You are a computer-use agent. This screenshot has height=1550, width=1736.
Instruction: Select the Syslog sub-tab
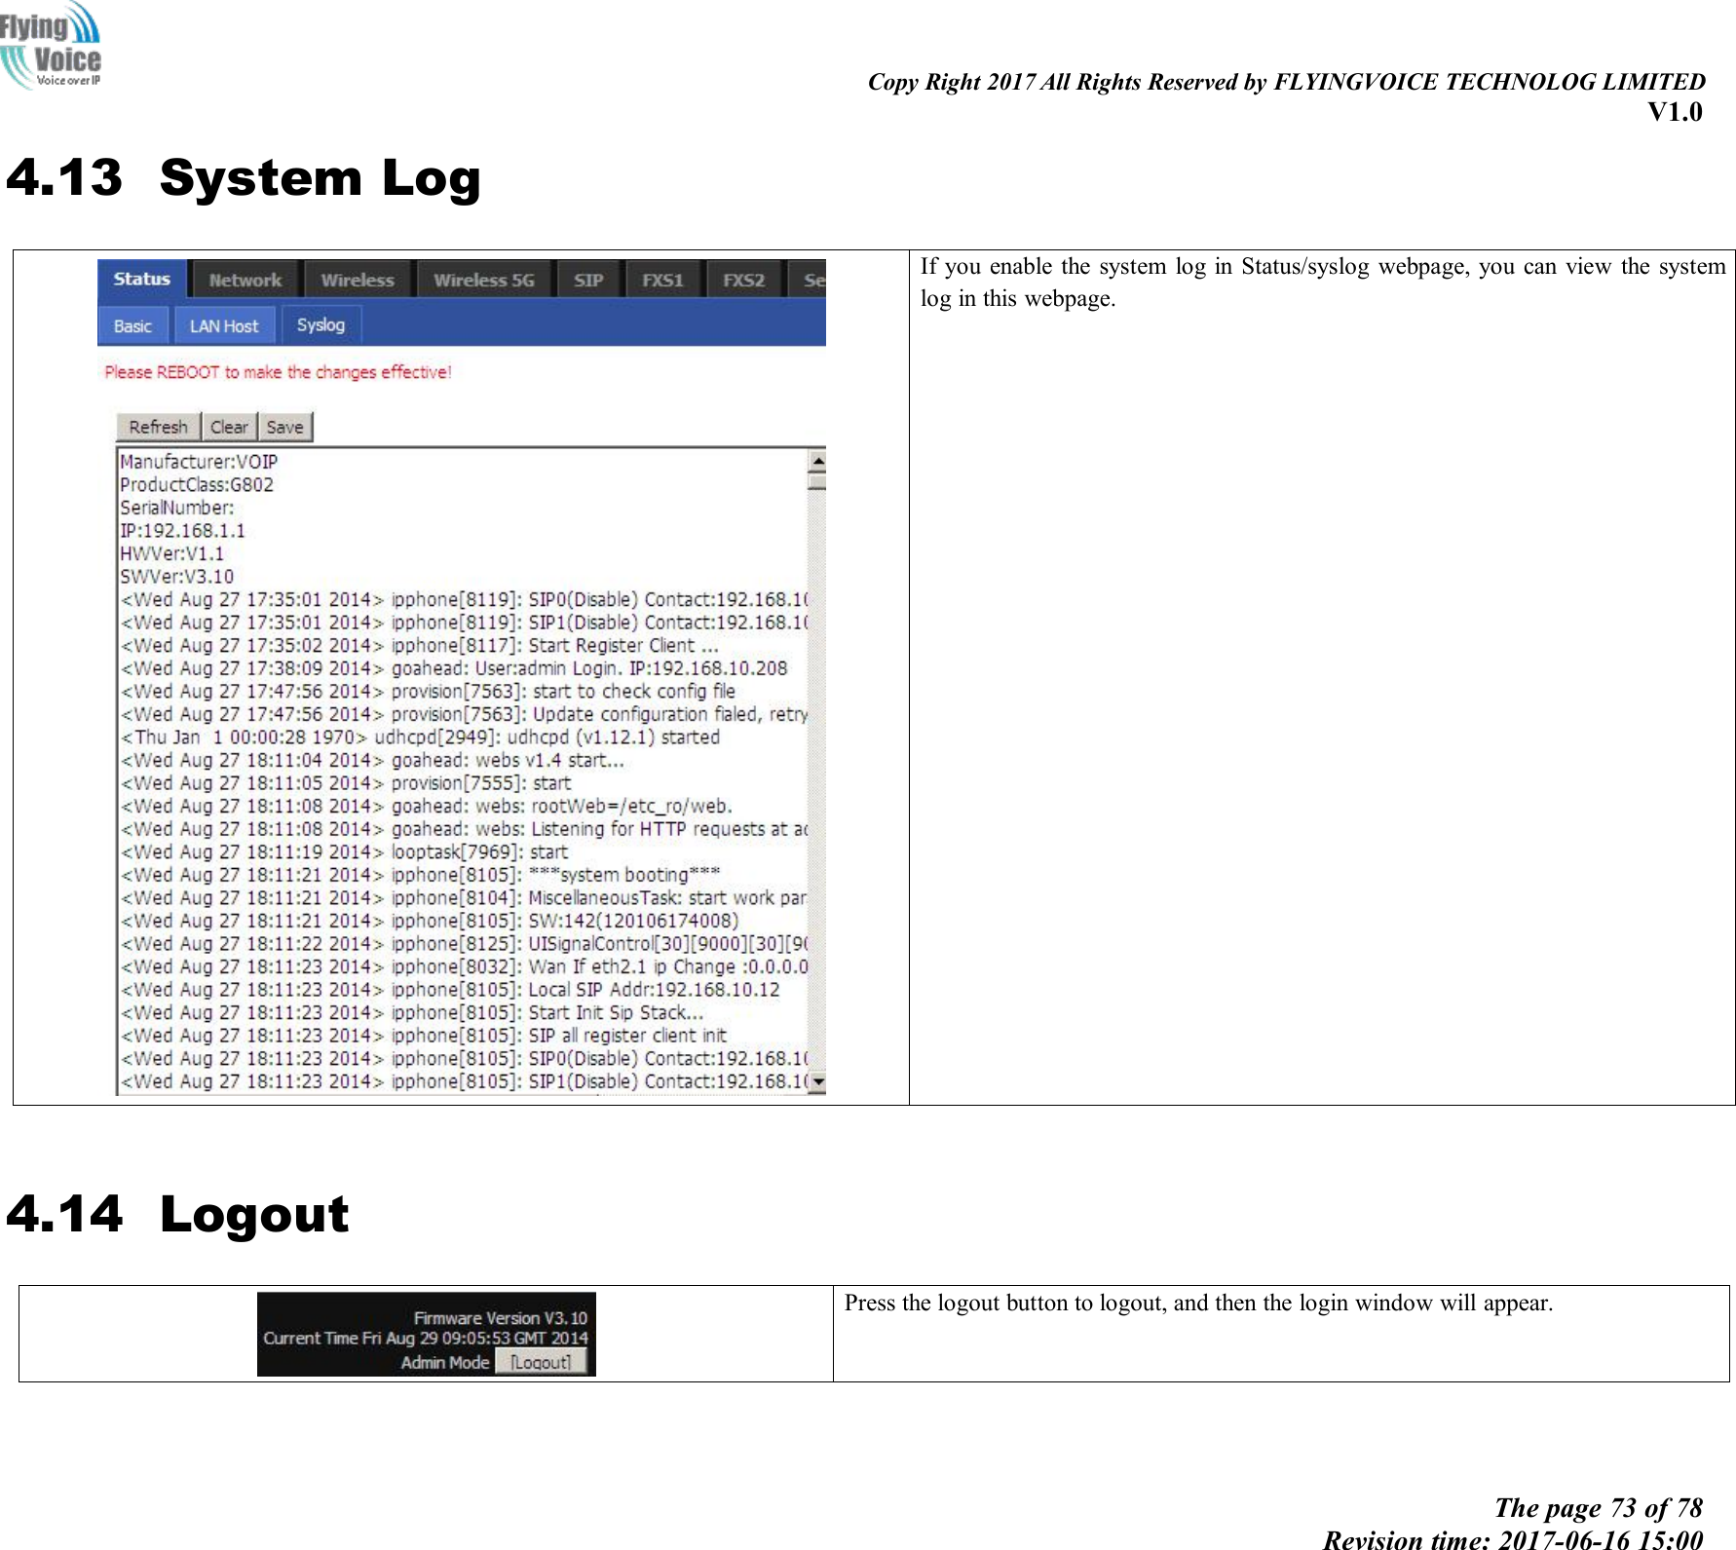coord(321,323)
